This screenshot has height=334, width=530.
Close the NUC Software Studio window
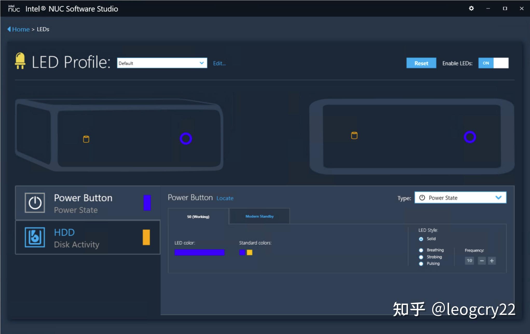pyautogui.click(x=522, y=9)
